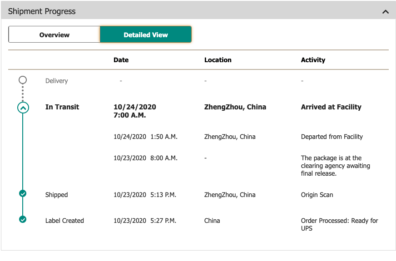Collapse the Shipment Progress panel chevron
Image resolution: width=396 pixels, height=261 pixels.
click(x=386, y=12)
